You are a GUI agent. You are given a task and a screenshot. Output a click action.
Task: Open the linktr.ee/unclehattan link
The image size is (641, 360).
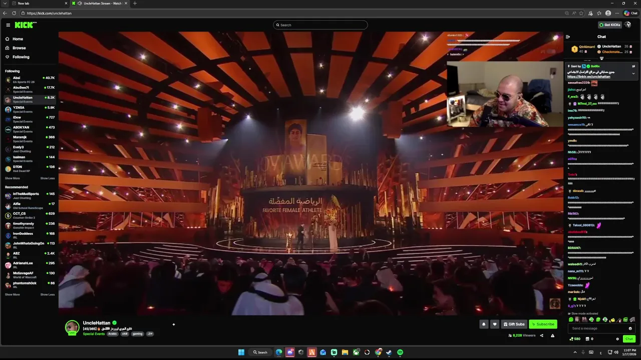click(588, 77)
